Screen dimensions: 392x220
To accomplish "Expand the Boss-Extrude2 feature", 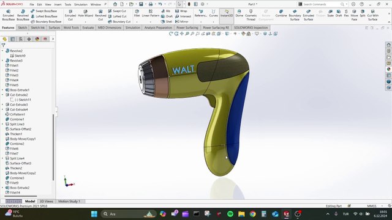I will point(2,188).
